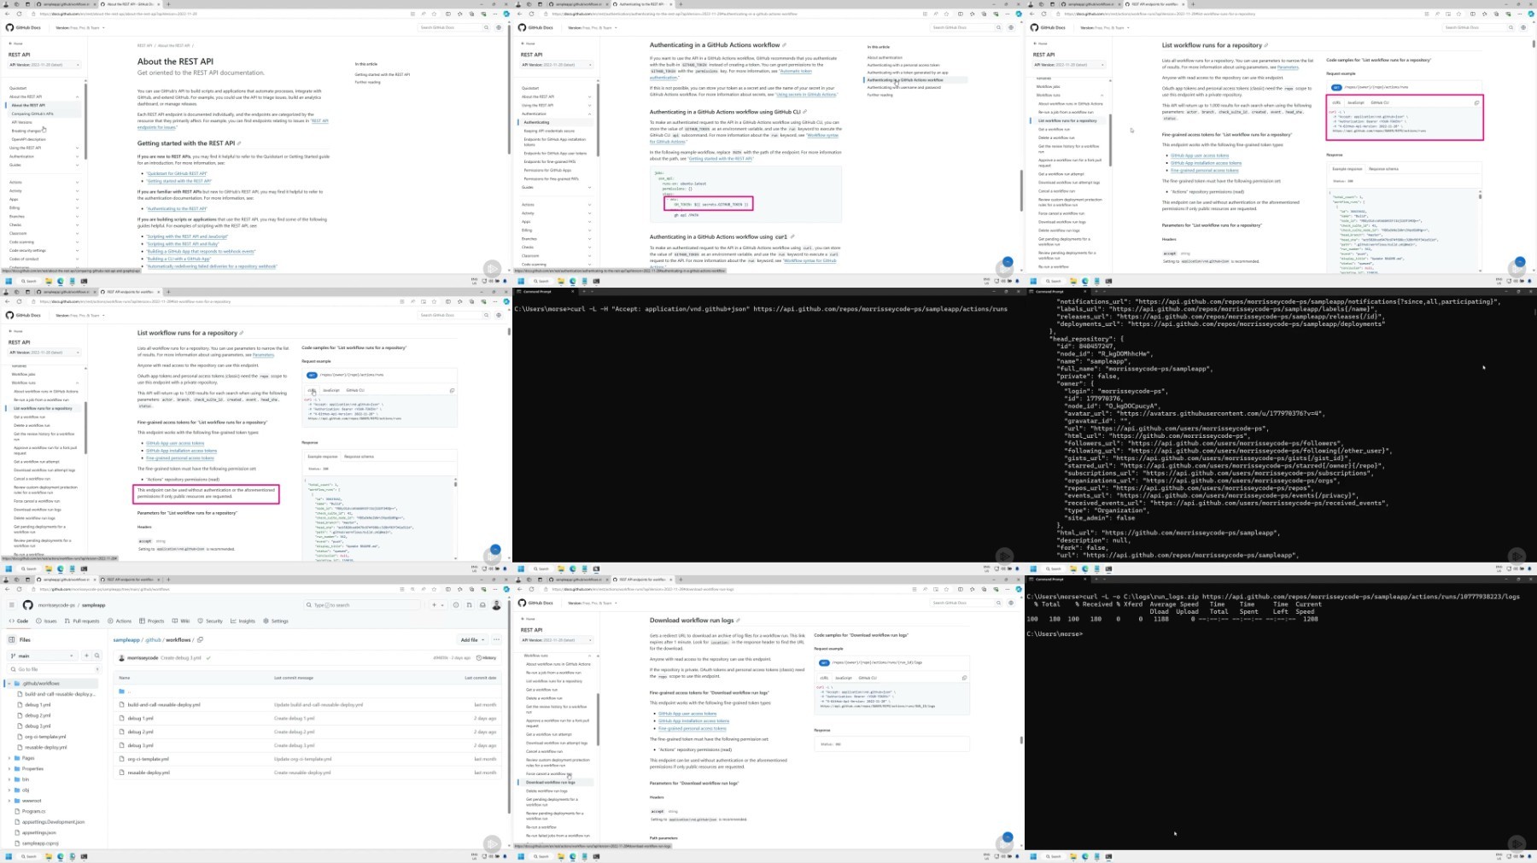1537x863 pixels.
Task: Click commit status checkmark after Create debug 3.yml
Action: (207, 657)
